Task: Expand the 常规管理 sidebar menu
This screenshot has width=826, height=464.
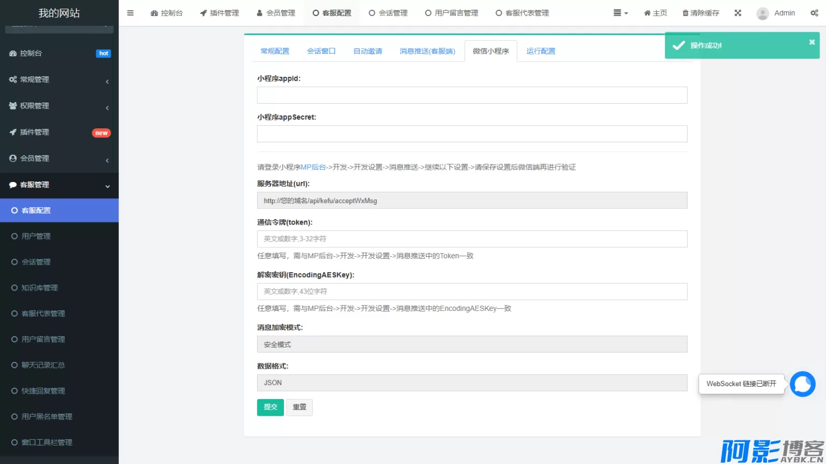Action: pos(59,79)
